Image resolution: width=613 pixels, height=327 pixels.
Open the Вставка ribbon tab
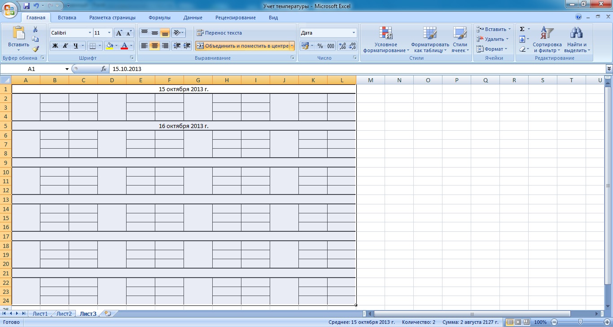click(67, 18)
